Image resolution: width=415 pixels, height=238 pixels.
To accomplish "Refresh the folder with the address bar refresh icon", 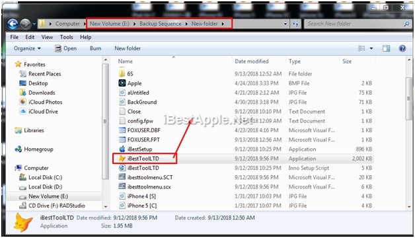I will click(x=295, y=24).
